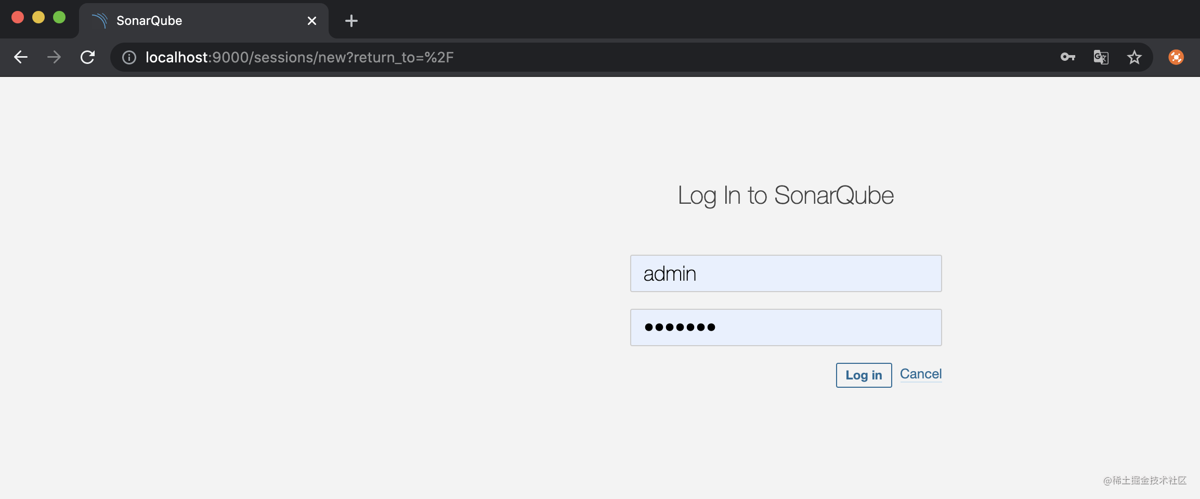Close the SonarQube tab

click(312, 20)
